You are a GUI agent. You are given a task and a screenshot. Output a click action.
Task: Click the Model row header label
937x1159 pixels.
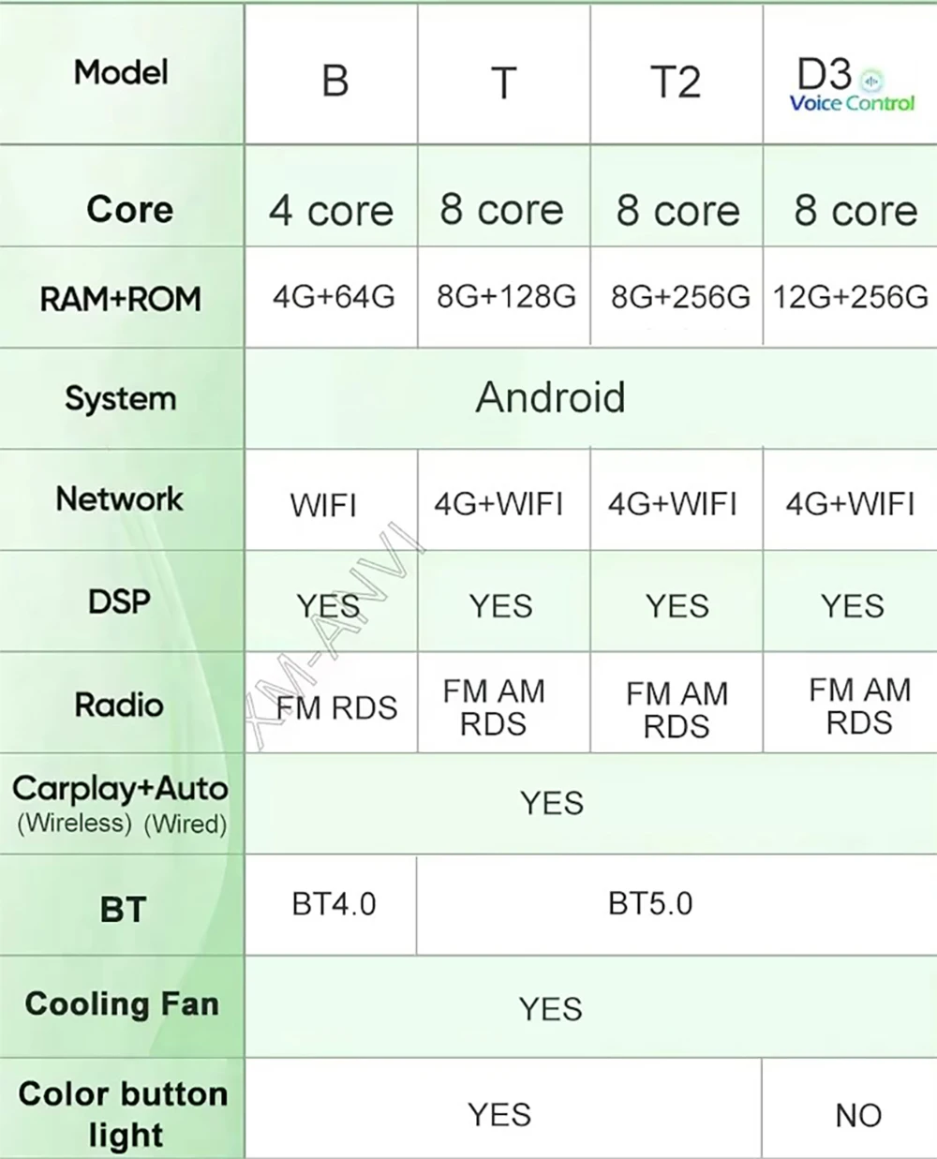pos(121,72)
